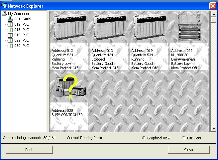Viewport: 218px width, 160px height.
Task: Select the Quantum 534 image at address 012
Action: point(70,26)
